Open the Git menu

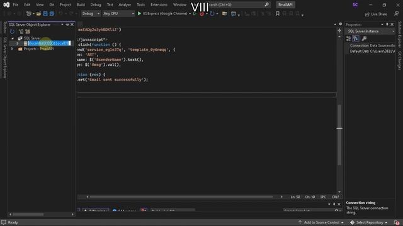52,4
